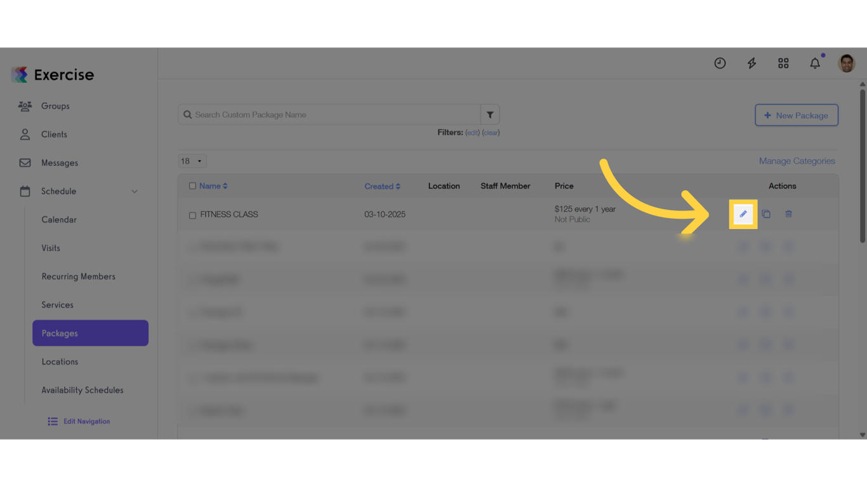867x487 pixels.
Task: Open the 18 page-size dropdown
Action: click(192, 161)
